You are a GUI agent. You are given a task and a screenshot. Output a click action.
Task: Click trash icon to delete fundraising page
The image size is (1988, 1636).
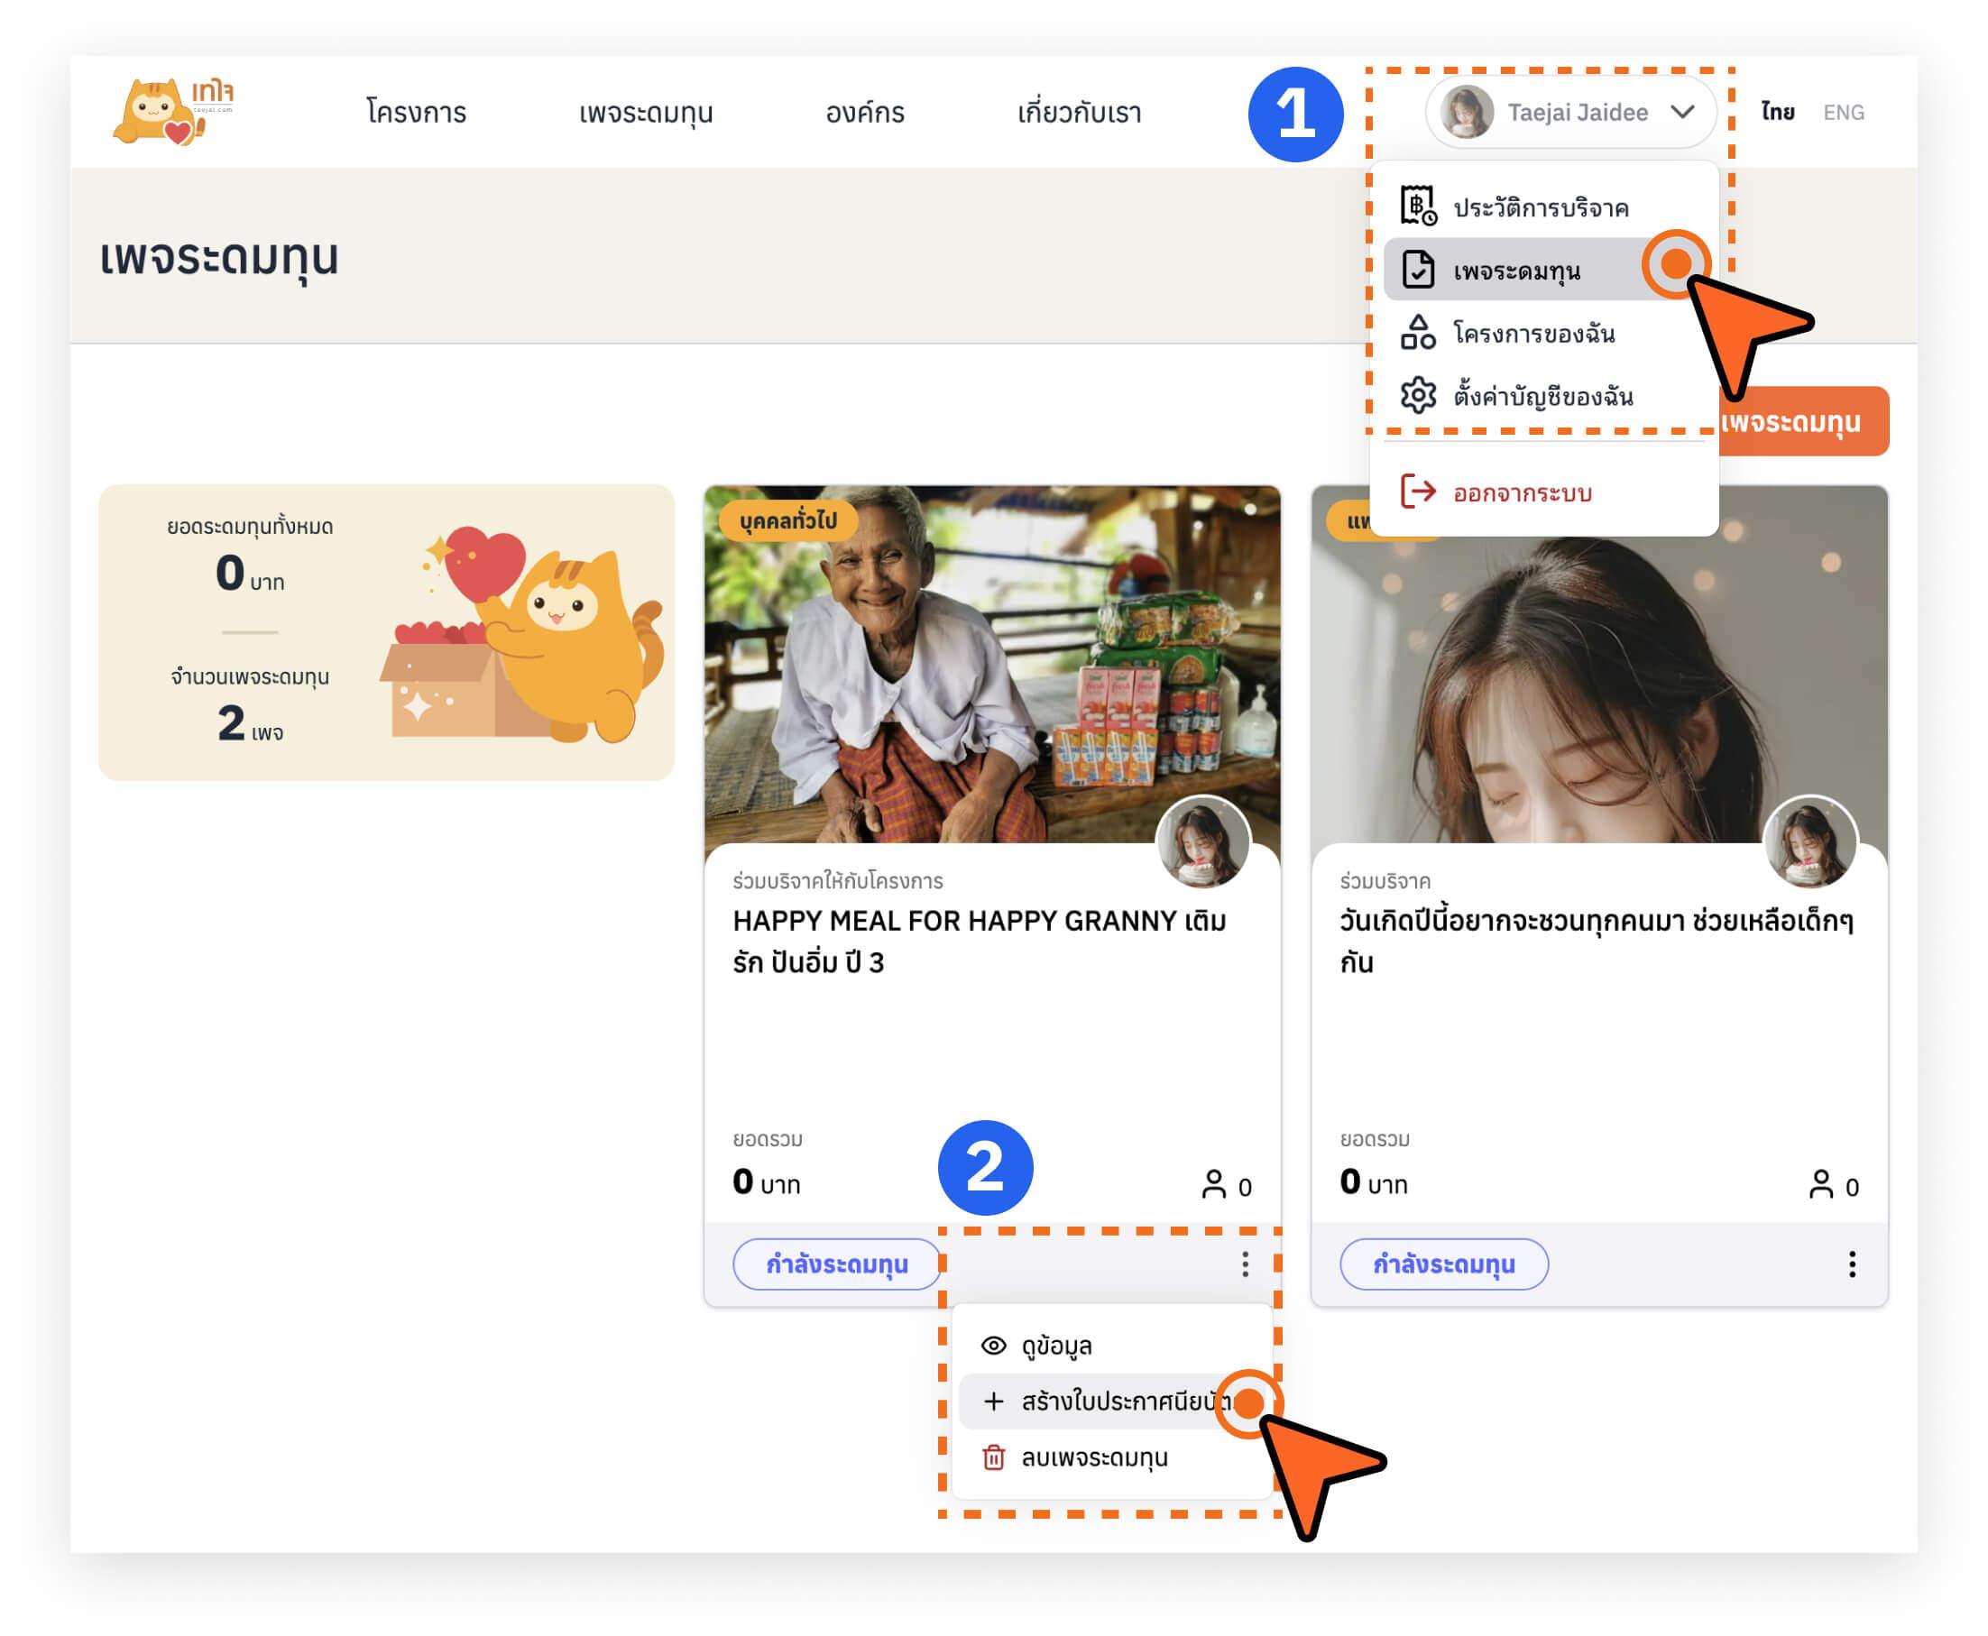click(993, 1458)
